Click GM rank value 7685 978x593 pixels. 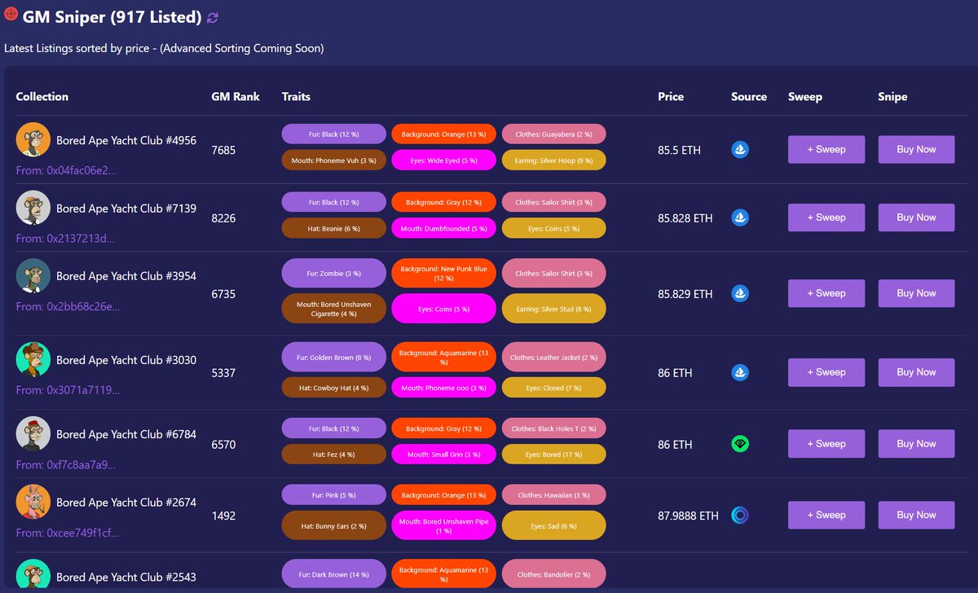click(222, 151)
